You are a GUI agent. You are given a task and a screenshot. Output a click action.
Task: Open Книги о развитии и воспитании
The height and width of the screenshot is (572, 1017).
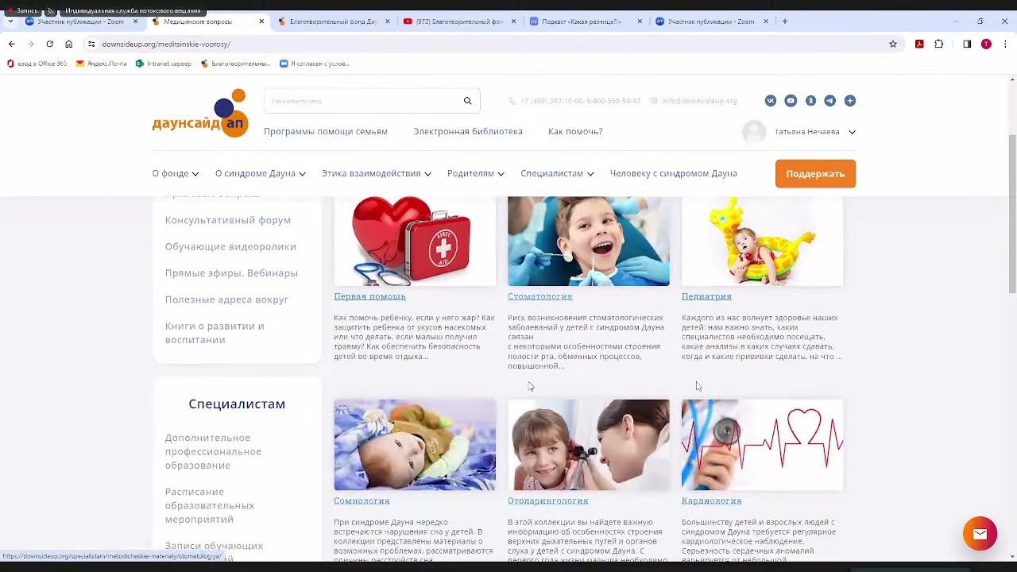coord(215,333)
